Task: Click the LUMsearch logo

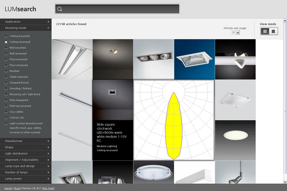Action: [20, 9]
